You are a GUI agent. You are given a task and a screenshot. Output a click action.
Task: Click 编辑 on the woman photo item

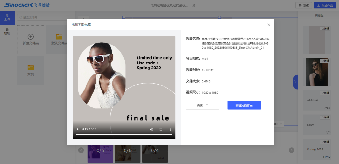(326, 61)
